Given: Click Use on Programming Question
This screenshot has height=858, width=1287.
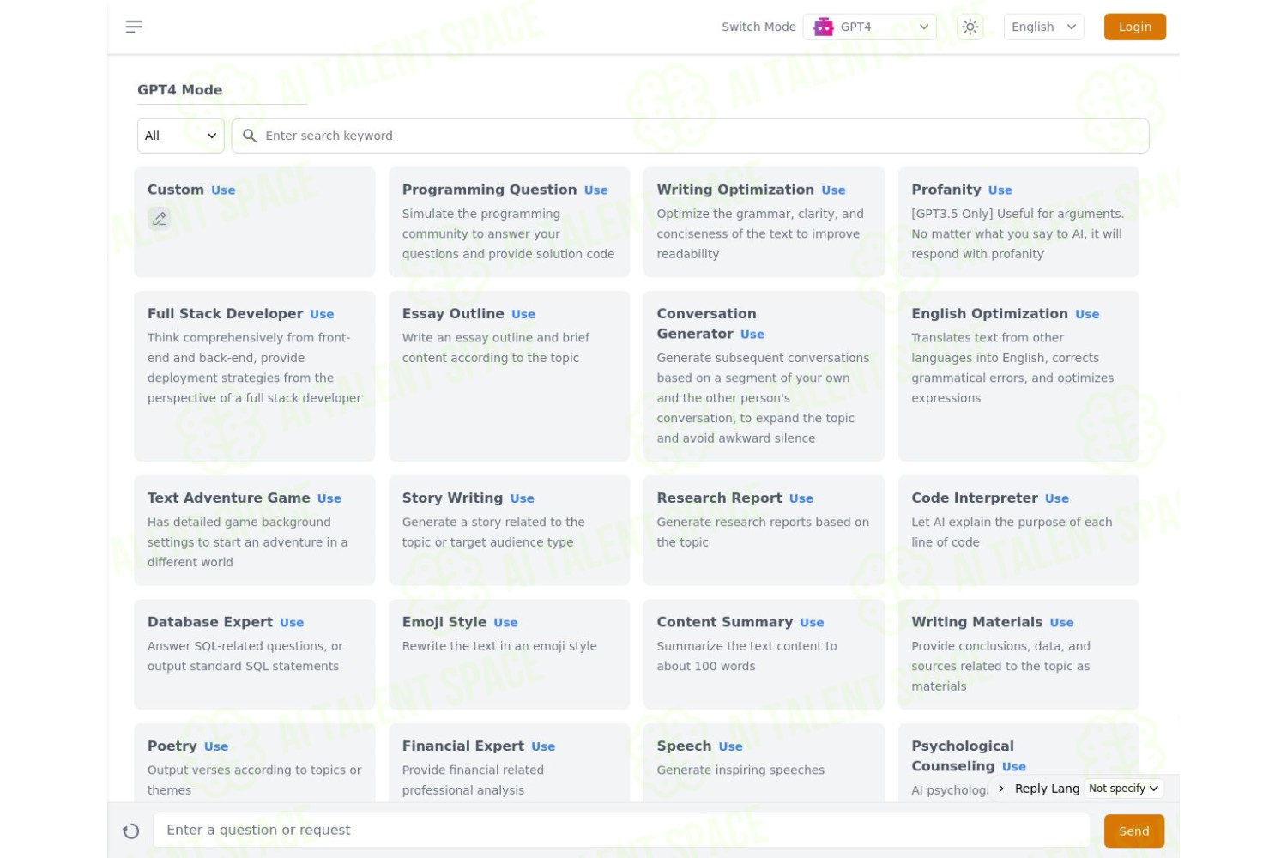Looking at the screenshot, I should pyautogui.click(x=596, y=190).
